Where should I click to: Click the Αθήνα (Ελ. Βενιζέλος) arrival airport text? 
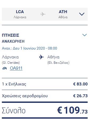59,60
